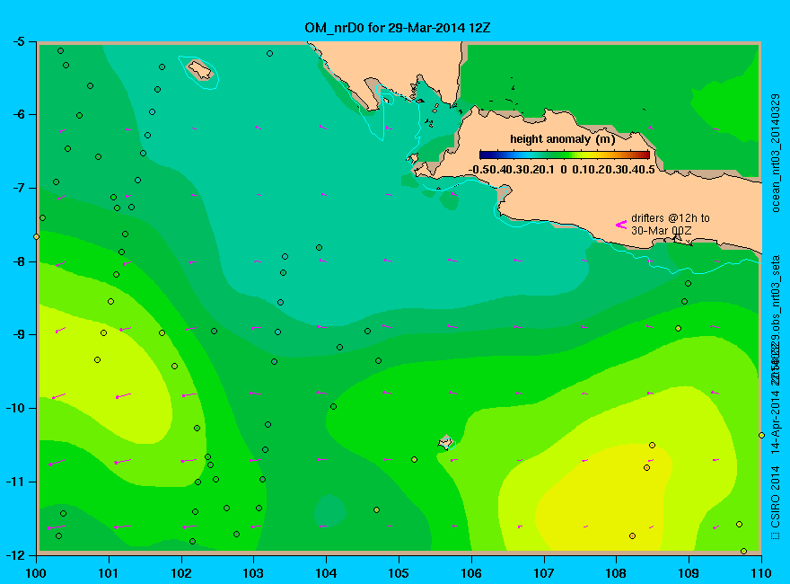The height and width of the screenshot is (584, 790).
Task: Click the 'height anomaly (m)' colorbar label
Action: [x=562, y=139]
